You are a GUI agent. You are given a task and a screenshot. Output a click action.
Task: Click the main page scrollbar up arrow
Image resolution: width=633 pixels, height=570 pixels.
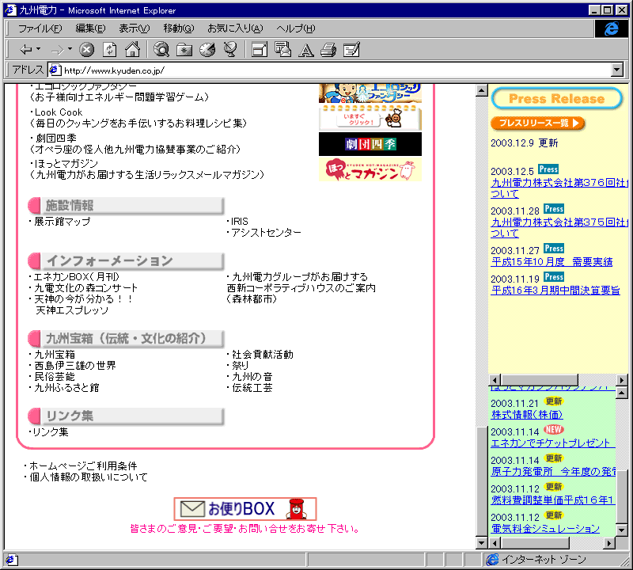(x=481, y=90)
